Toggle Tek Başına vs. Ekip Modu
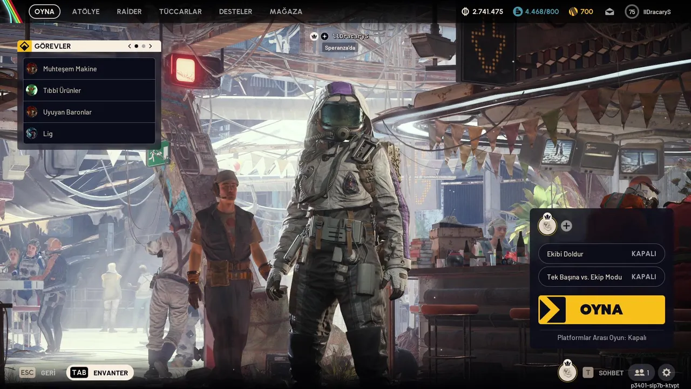691x389 pixels. point(601,277)
